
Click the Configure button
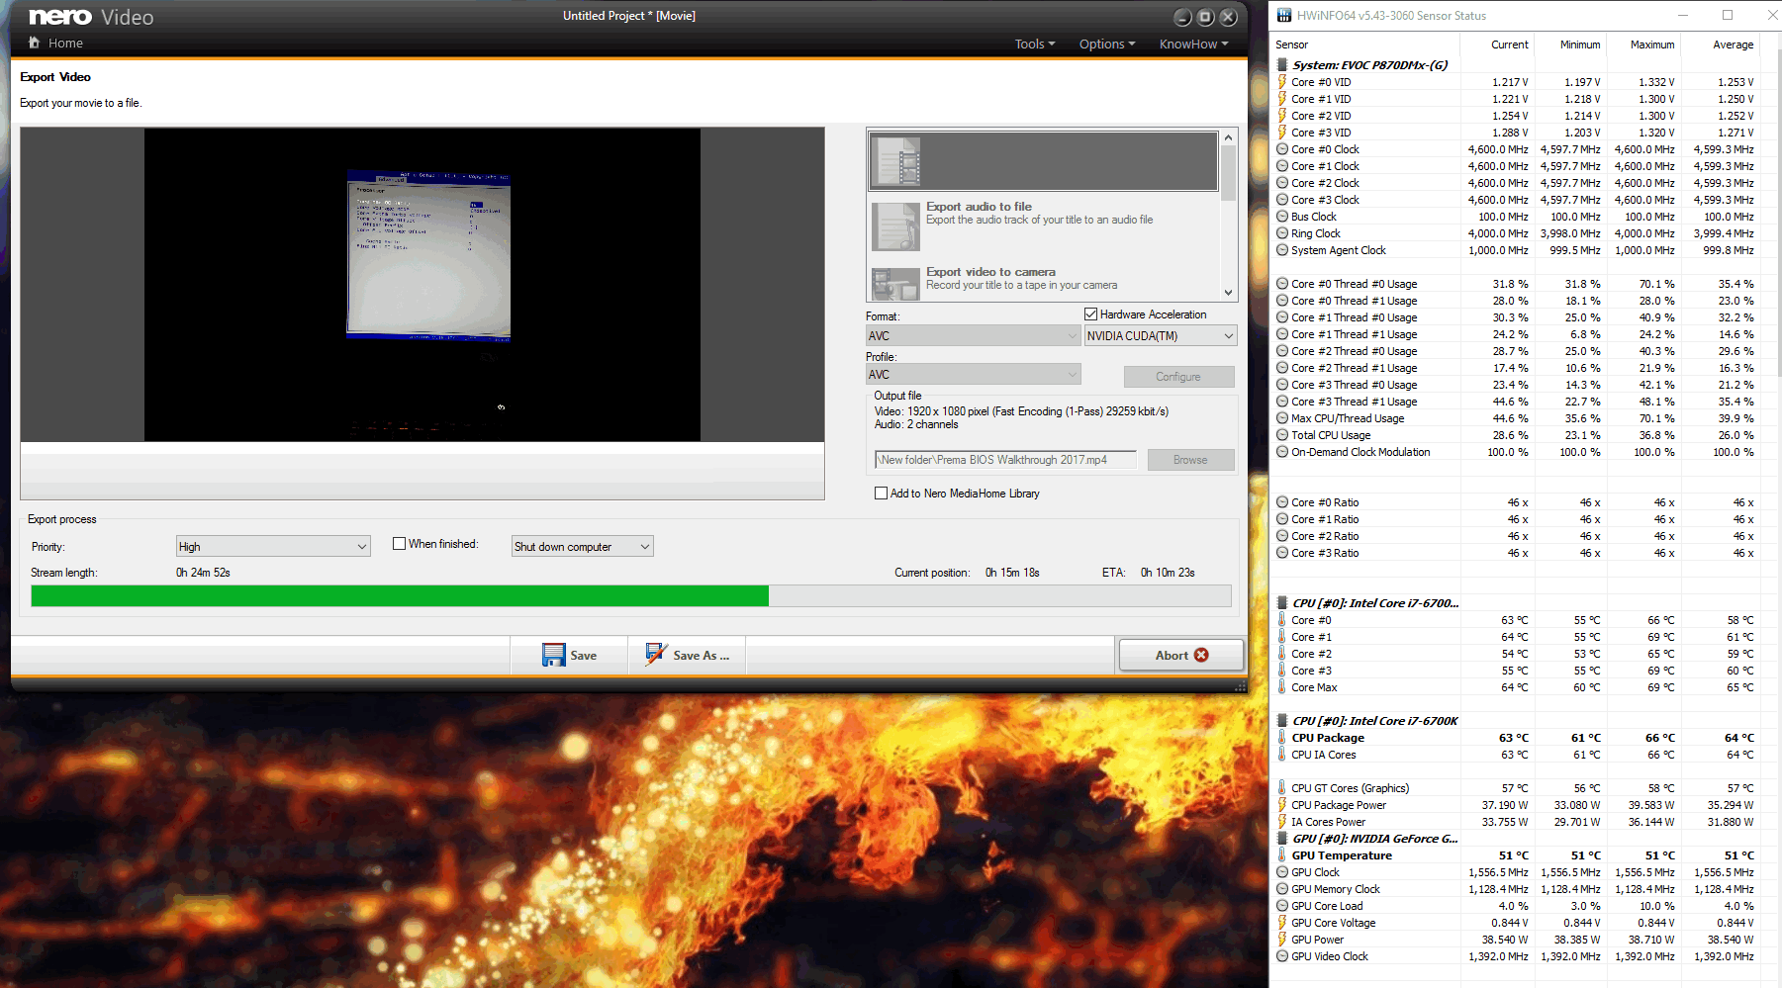[1178, 377]
